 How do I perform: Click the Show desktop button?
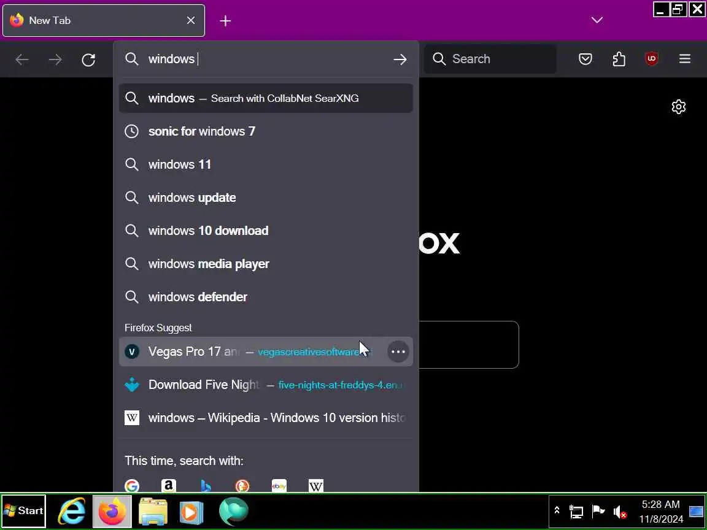click(697, 511)
